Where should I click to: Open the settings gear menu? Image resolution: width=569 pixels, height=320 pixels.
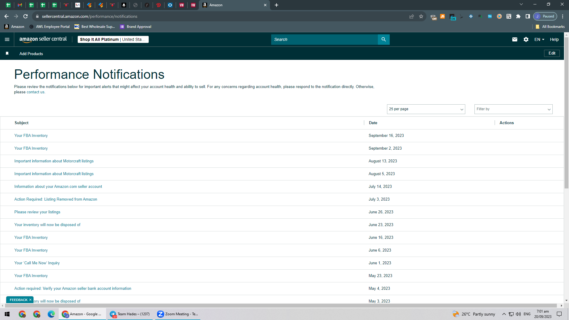pos(526,39)
